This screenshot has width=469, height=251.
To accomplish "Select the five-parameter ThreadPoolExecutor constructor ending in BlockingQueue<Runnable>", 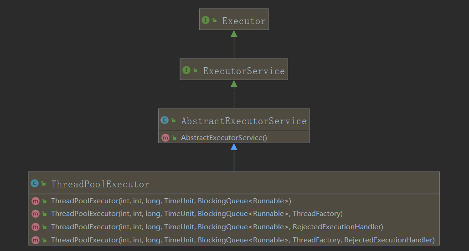I will coord(171,201).
